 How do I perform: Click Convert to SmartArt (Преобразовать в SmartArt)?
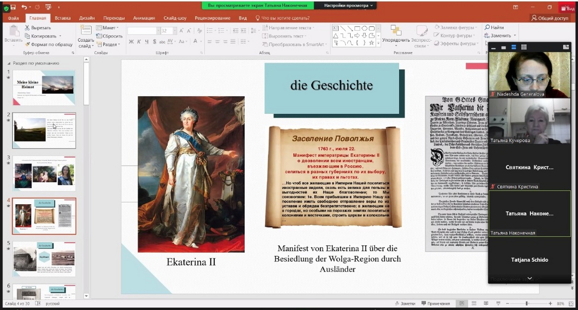(x=294, y=44)
